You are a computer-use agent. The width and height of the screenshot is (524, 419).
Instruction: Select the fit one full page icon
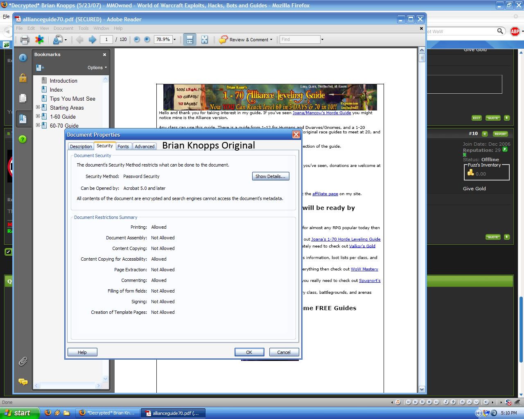pyautogui.click(x=204, y=40)
